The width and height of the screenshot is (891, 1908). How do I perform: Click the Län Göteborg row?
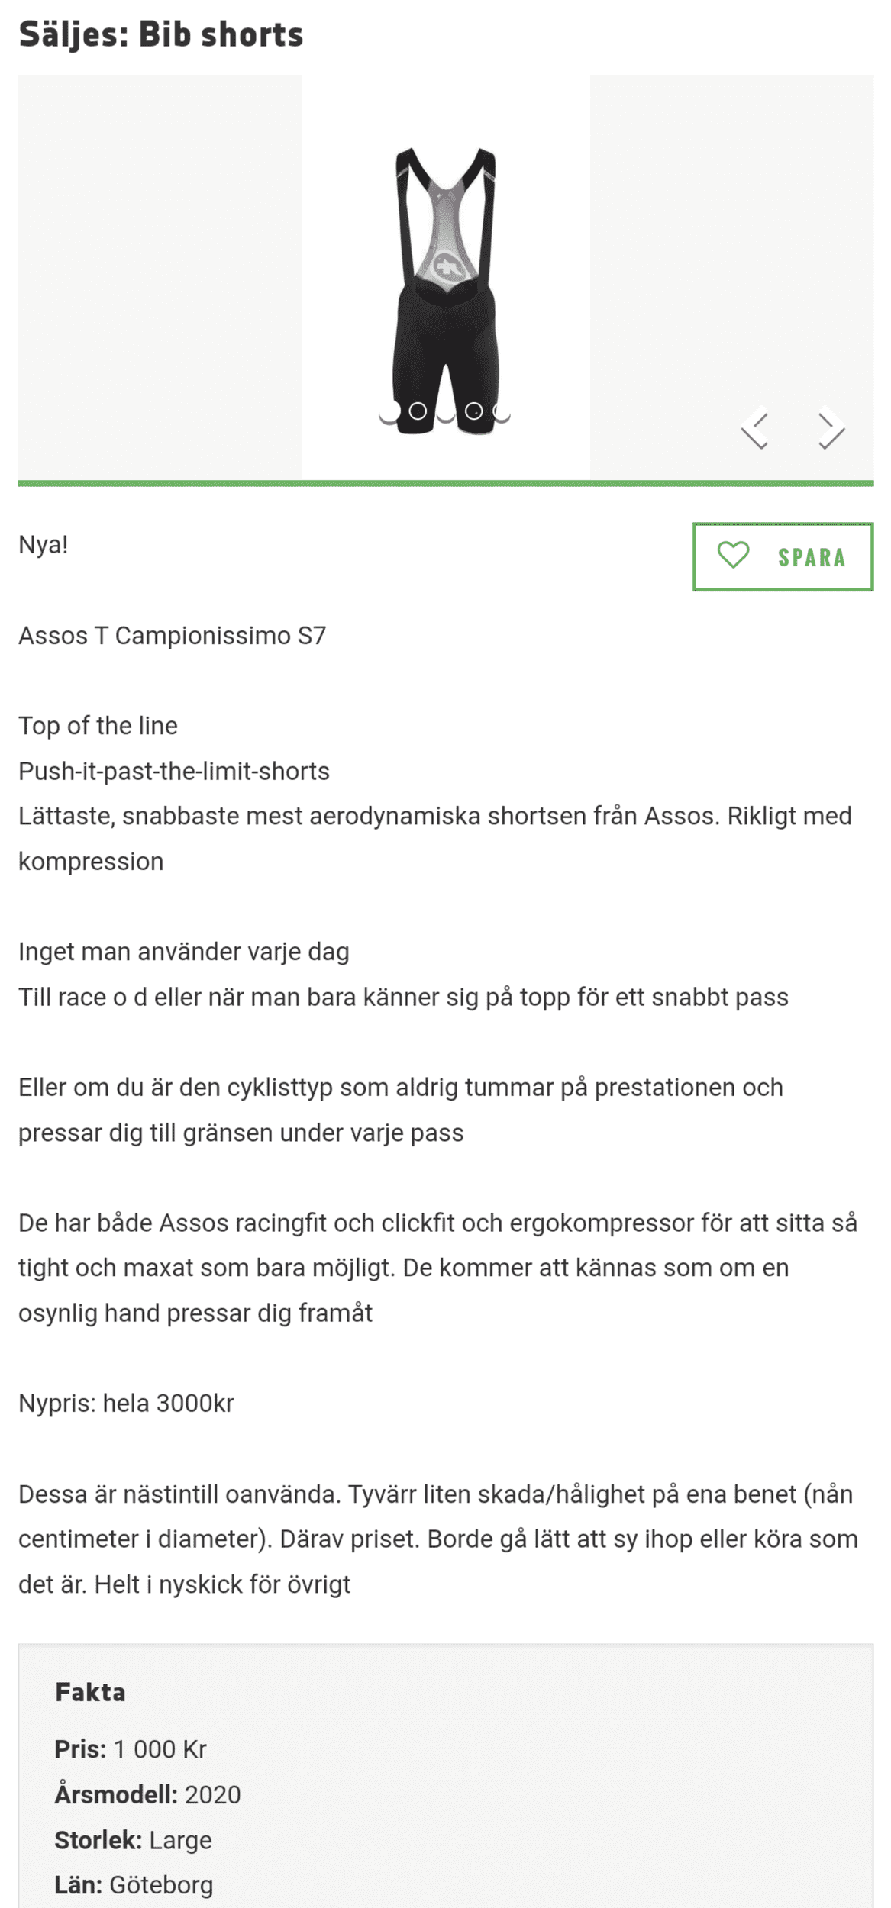[x=134, y=1885]
